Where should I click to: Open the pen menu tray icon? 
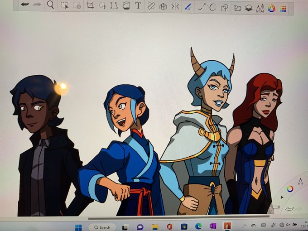click(273, 225)
